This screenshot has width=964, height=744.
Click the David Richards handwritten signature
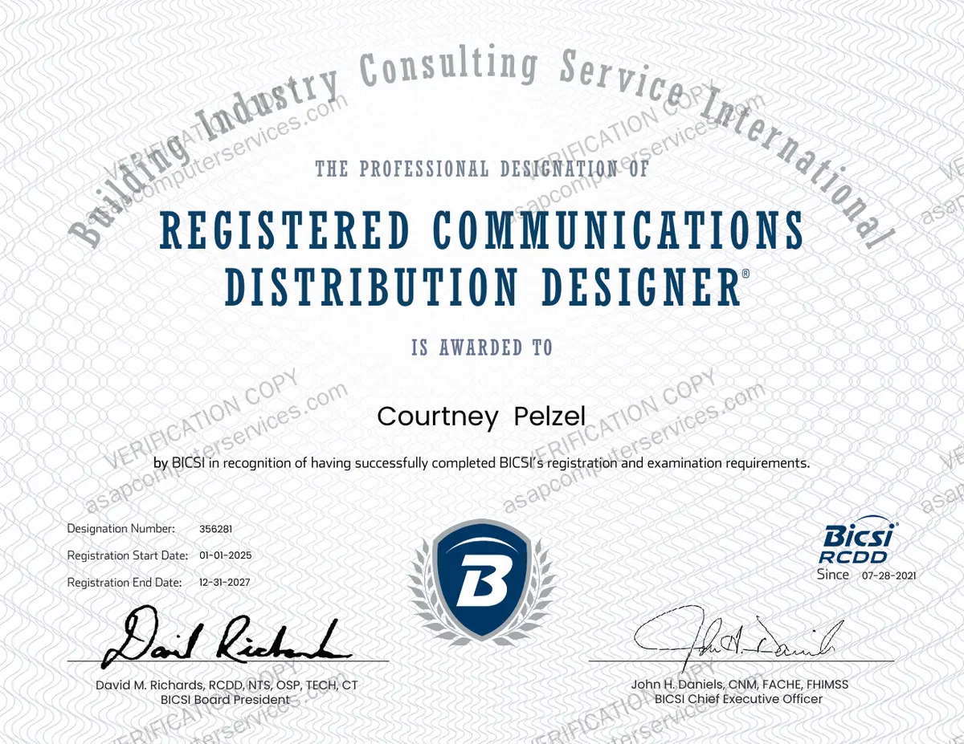coord(226,638)
